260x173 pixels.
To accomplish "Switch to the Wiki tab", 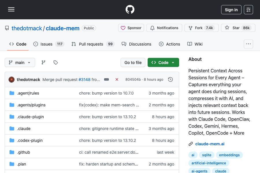I will [x=195, y=44].
